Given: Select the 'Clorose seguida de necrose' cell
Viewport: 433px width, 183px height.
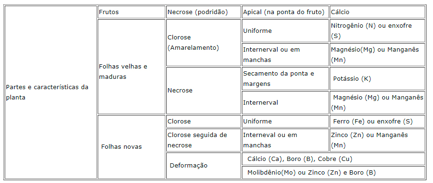Looking at the screenshot, I should tap(203, 140).
